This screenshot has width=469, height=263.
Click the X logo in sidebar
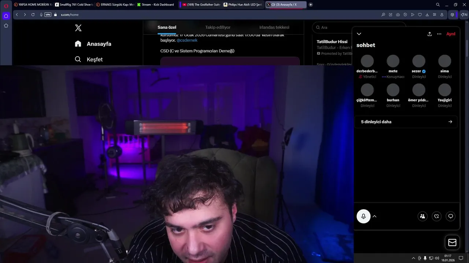[78, 28]
